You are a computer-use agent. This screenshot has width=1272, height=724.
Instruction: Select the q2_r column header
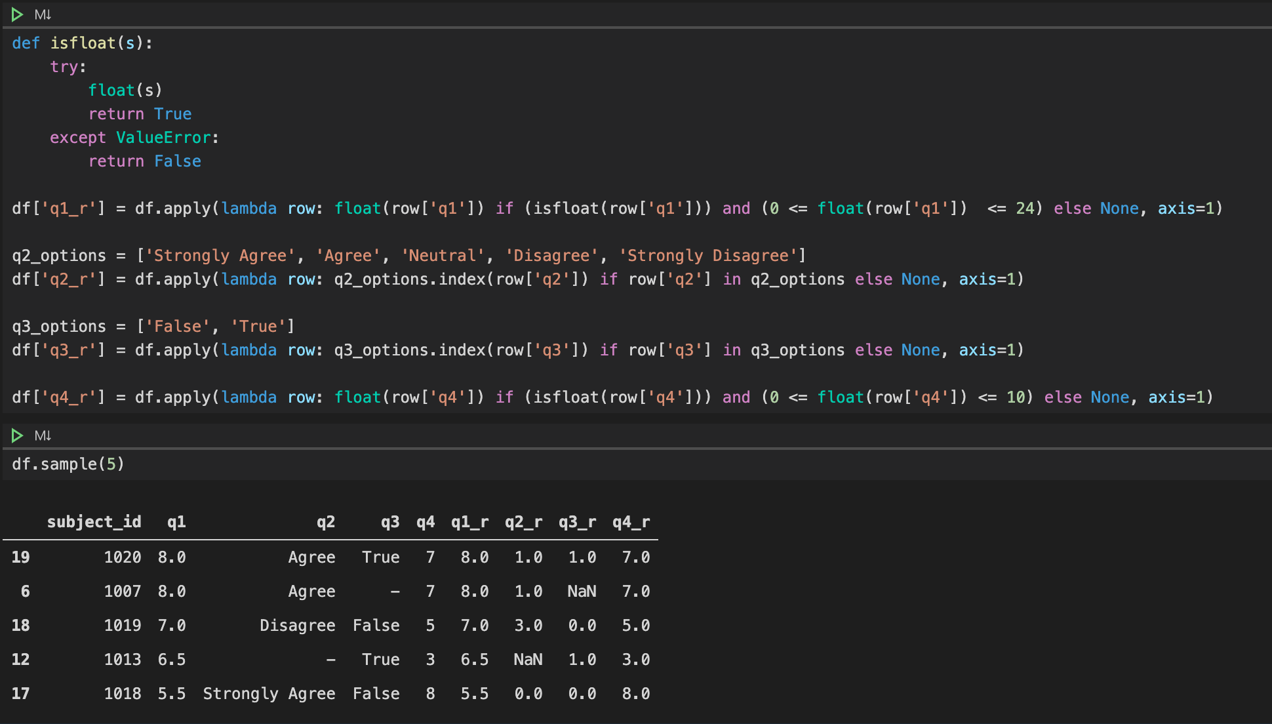pyautogui.click(x=523, y=521)
